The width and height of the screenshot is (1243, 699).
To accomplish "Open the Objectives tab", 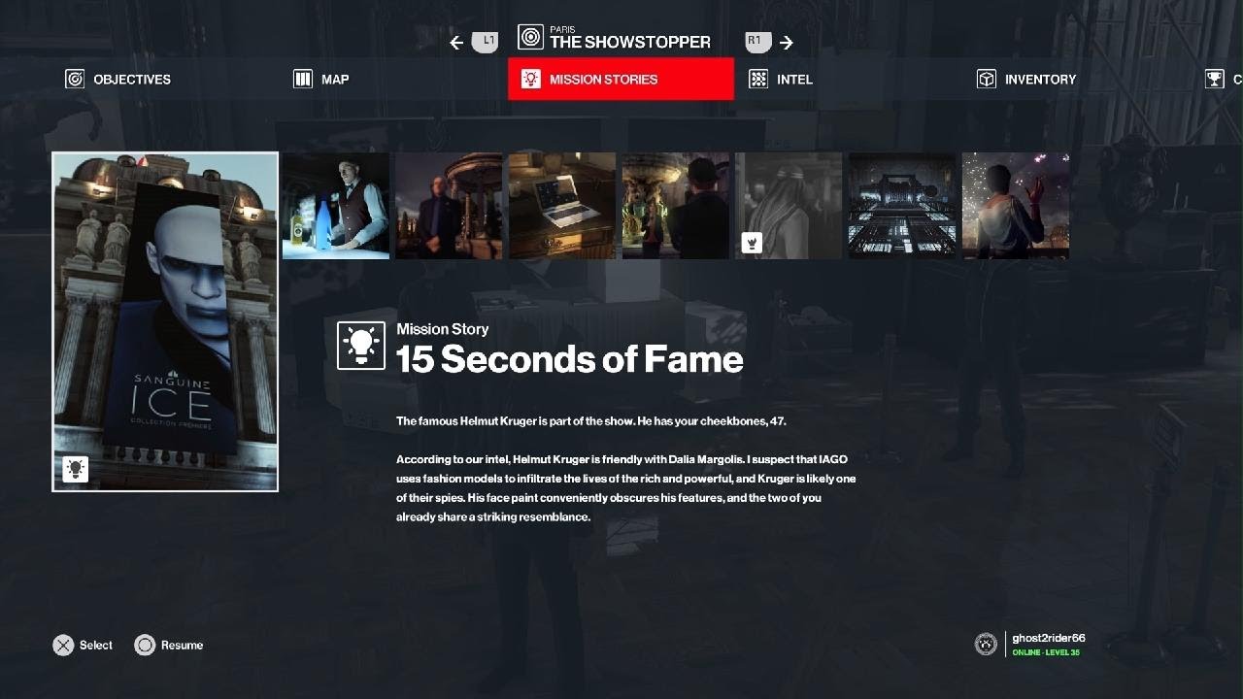I will [x=118, y=80].
